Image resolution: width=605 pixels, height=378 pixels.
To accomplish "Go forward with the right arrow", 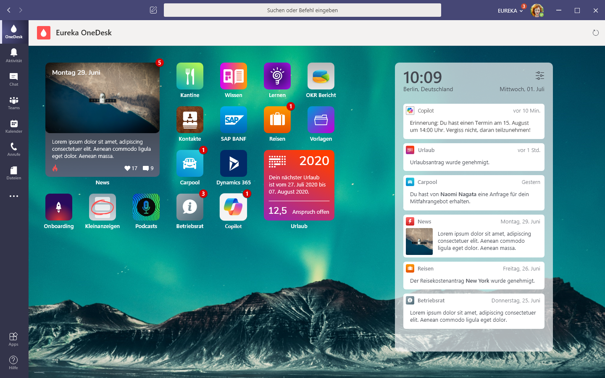I will pos(21,10).
